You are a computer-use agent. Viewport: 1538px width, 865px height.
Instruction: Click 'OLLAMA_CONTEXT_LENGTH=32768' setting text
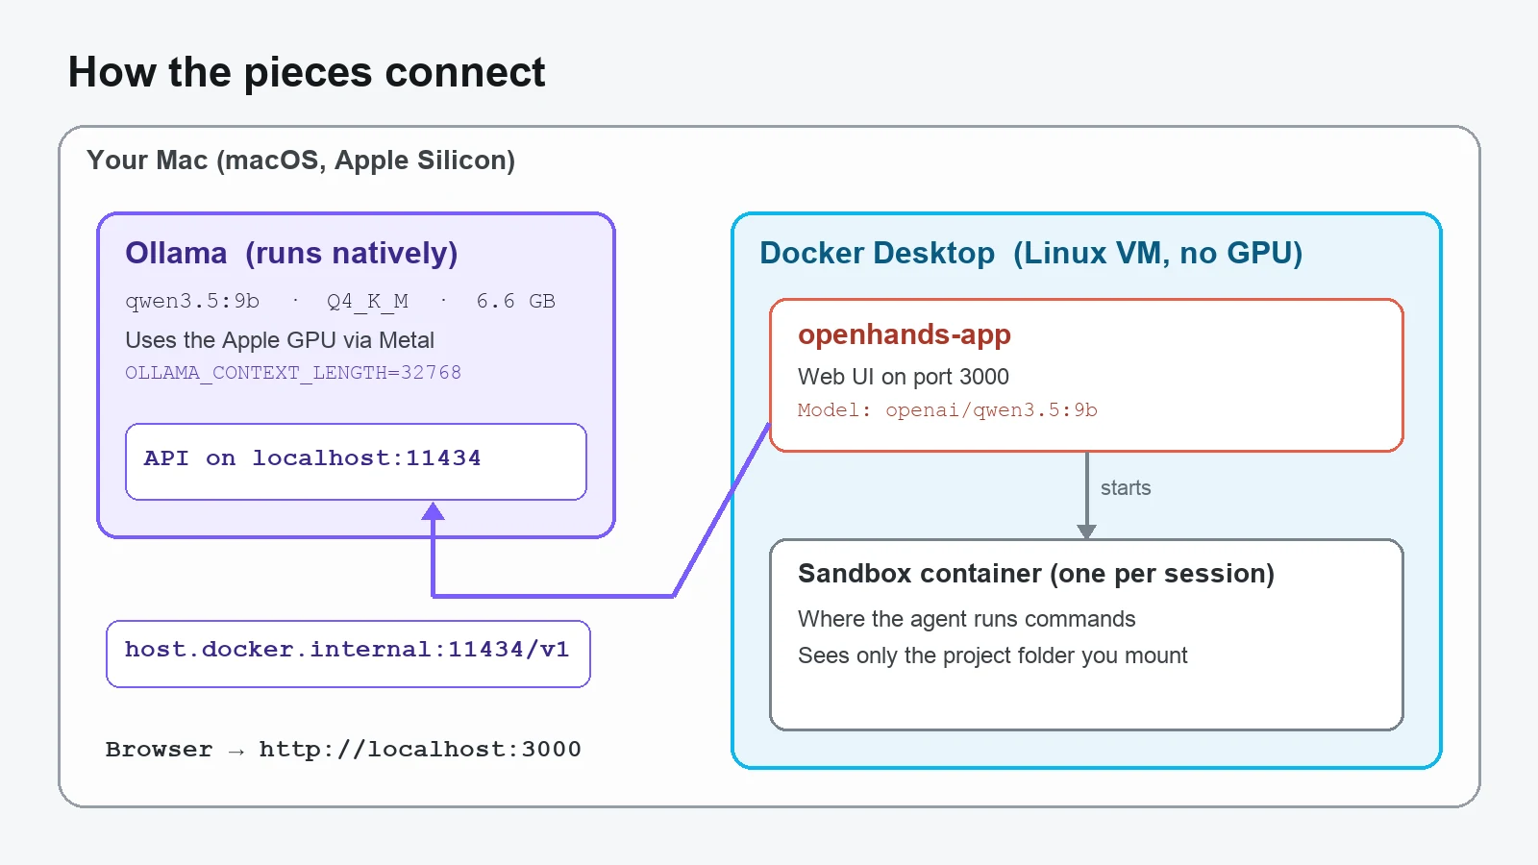pos(293,373)
